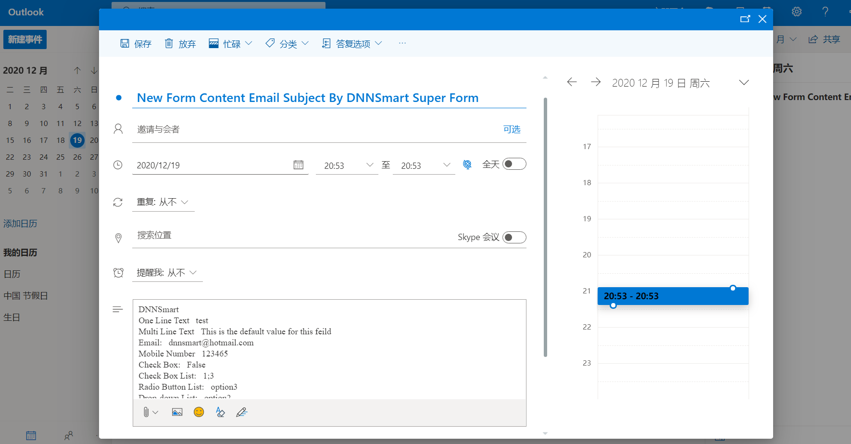Edit the event title field

[x=329, y=98]
